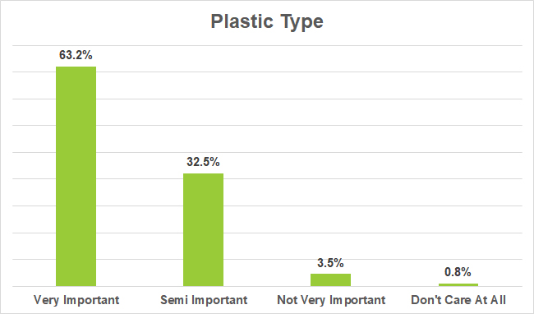Click the Very Important axis label

click(76, 300)
